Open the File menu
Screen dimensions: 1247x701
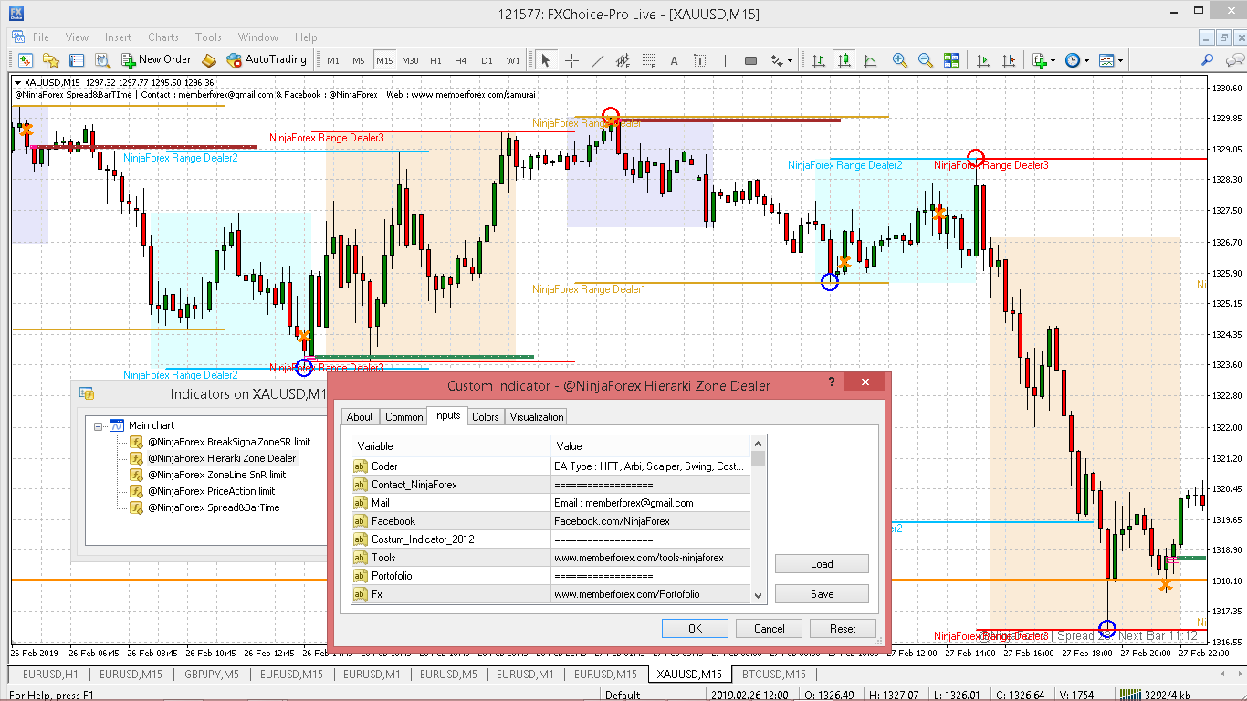coord(41,37)
